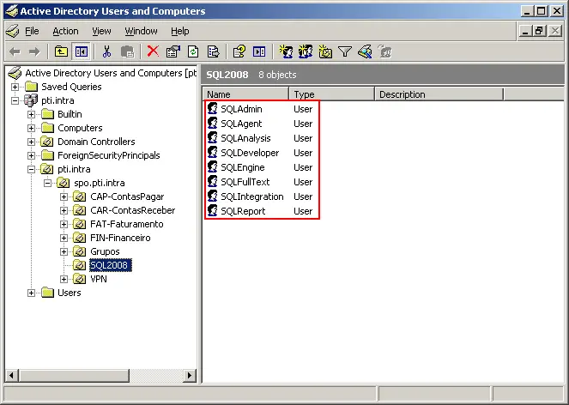Select the SQL2008 organizational unit
The image size is (569, 405).
[x=109, y=265]
